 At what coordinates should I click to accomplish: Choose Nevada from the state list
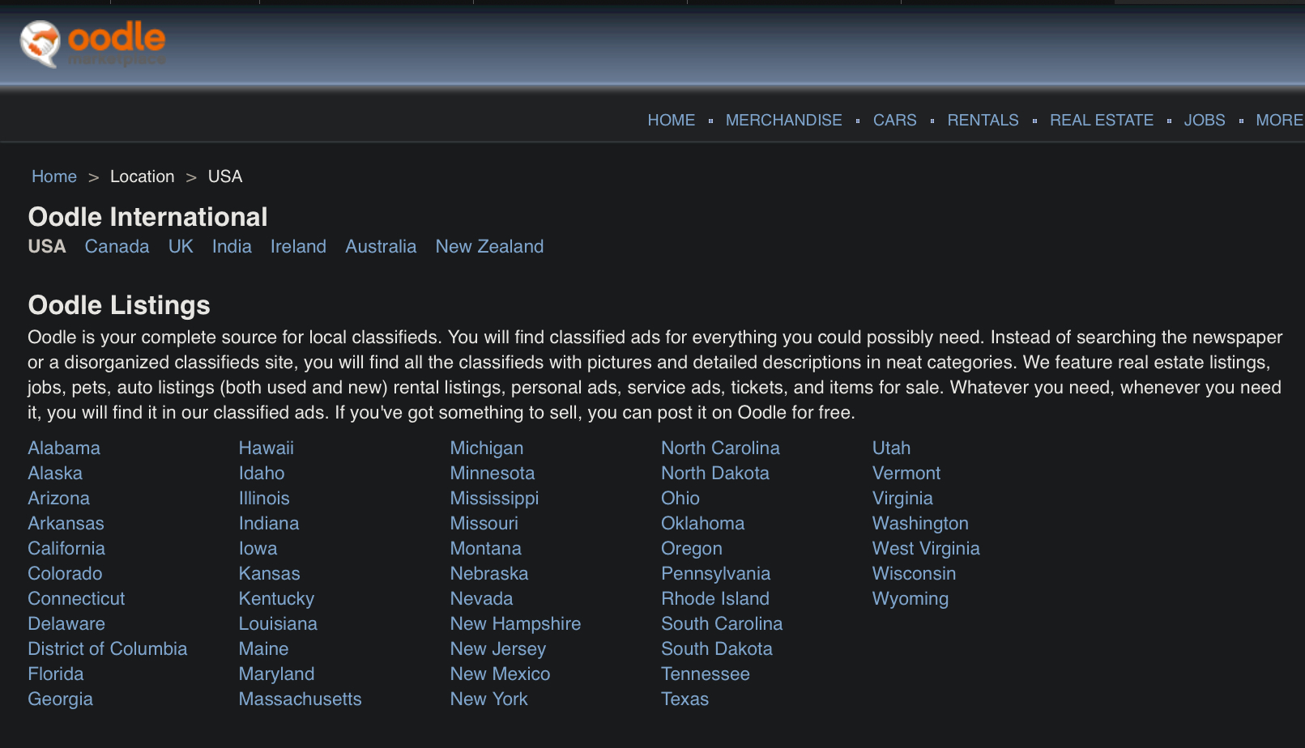(x=482, y=599)
